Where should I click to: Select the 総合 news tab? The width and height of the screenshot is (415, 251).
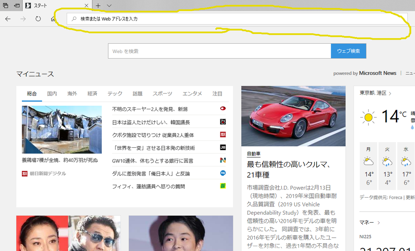pos(32,94)
